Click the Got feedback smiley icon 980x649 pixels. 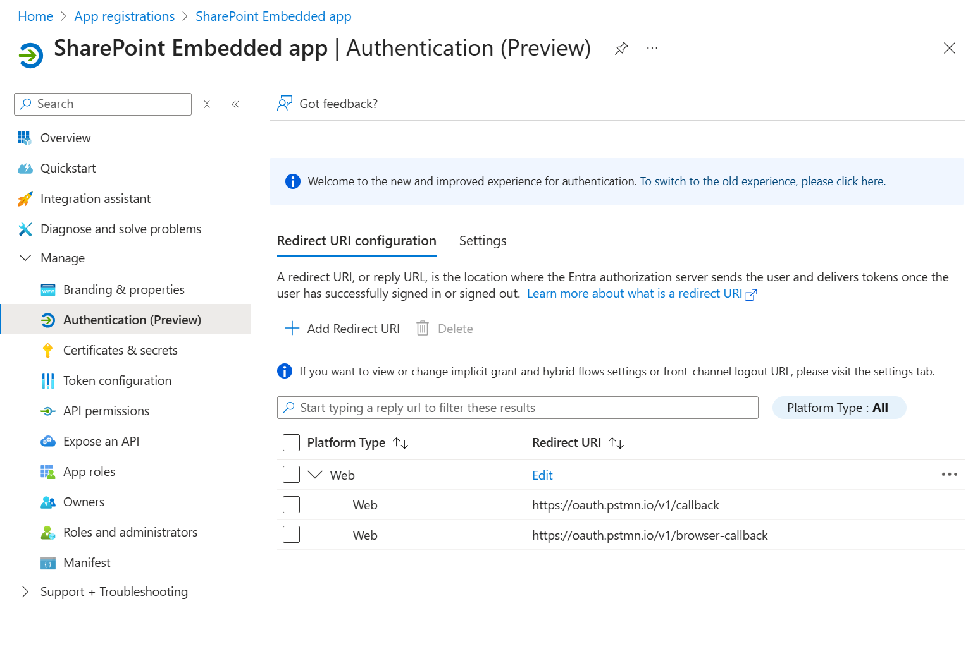tap(285, 102)
